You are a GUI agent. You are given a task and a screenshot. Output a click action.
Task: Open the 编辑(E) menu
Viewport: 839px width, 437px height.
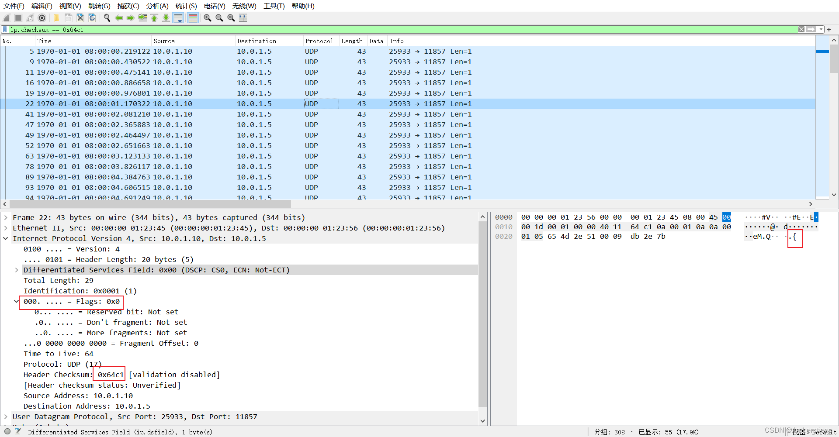click(x=42, y=6)
